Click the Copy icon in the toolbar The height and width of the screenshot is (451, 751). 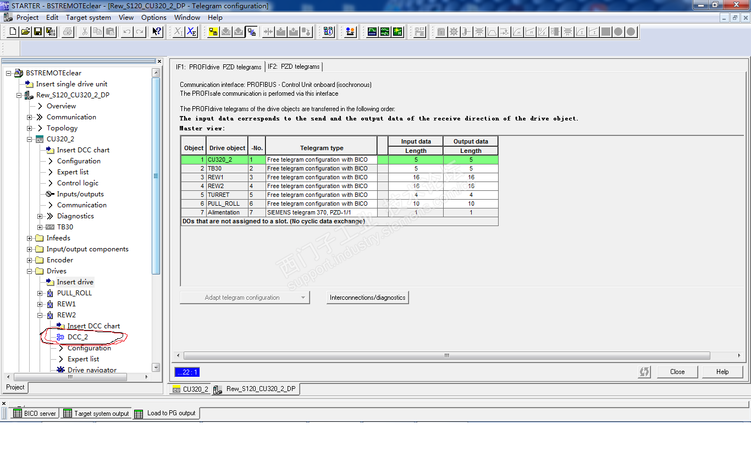tap(97, 32)
